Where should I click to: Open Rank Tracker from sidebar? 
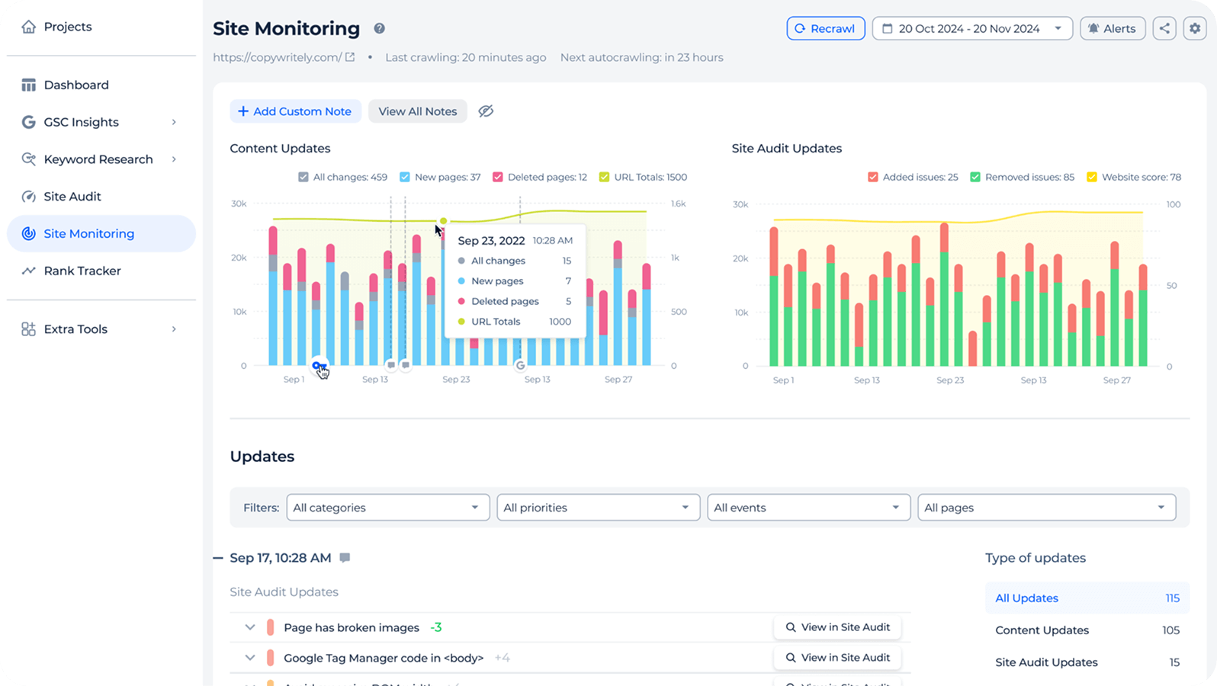82,271
